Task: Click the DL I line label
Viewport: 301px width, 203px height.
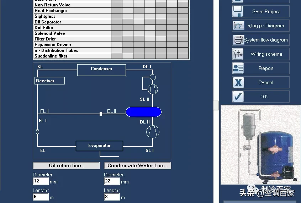Action: pos(147,66)
